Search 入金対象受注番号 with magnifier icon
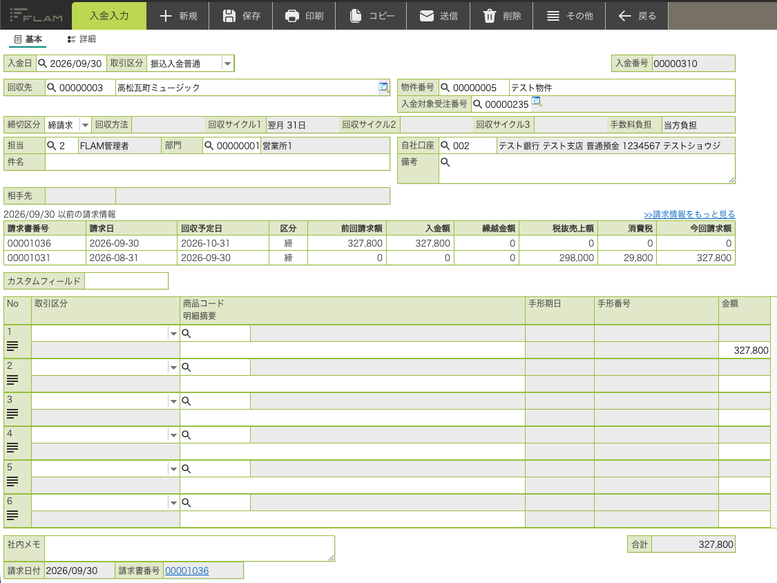777x583 pixels. 477,104
